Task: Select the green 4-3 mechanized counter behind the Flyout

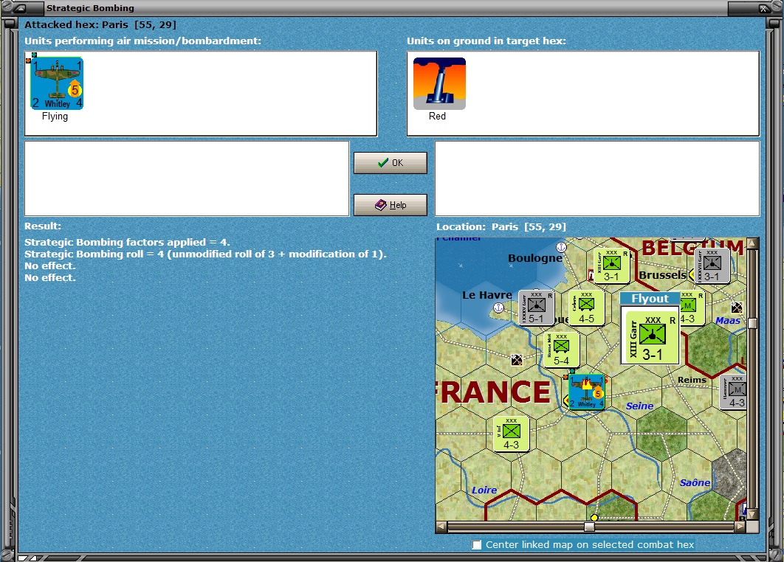Action: [692, 308]
